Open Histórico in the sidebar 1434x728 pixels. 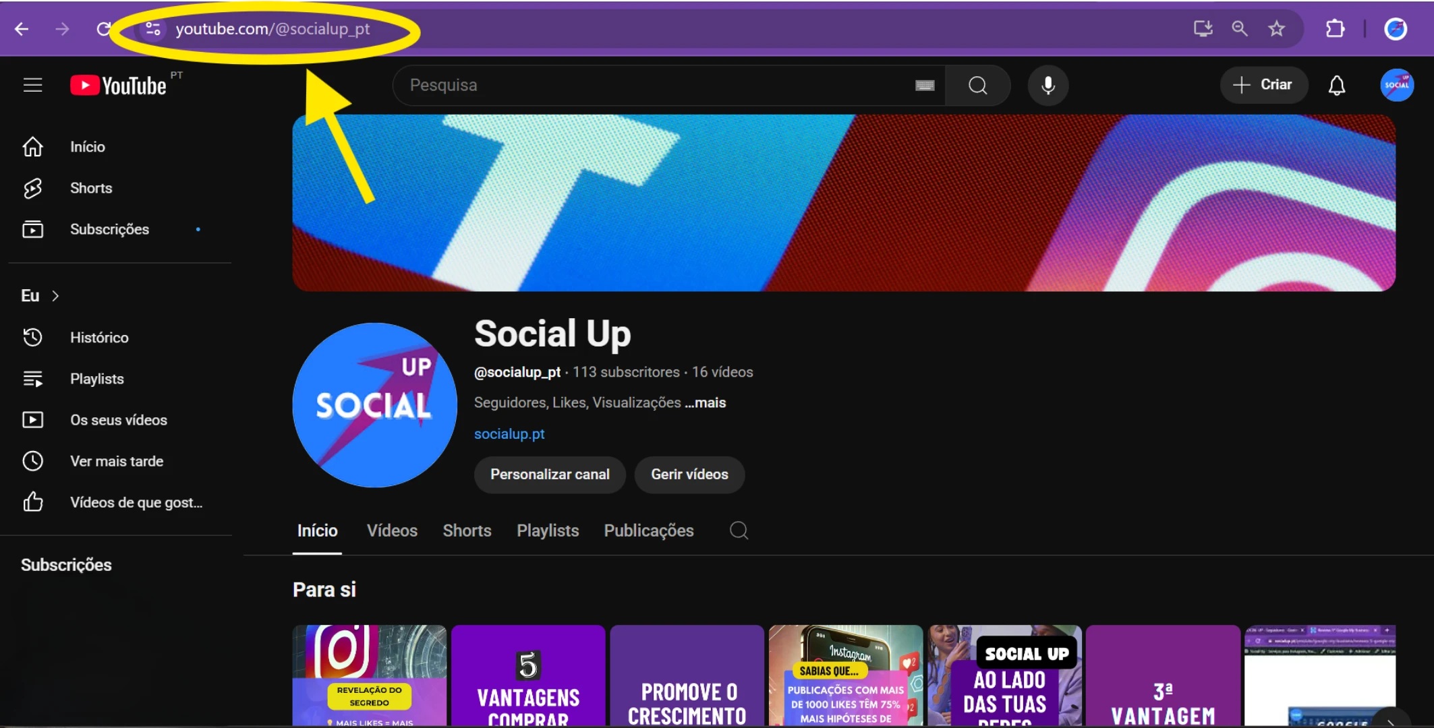[119, 338]
